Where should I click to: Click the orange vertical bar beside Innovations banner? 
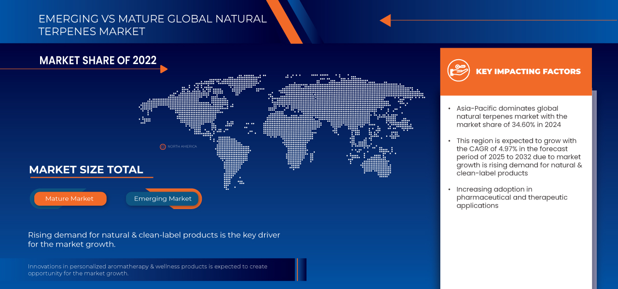pyautogui.click(x=297, y=269)
